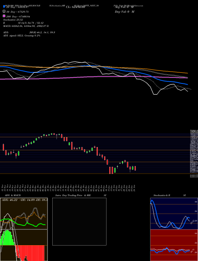Select the '200 Day - 67409.84' legend text

pos(18,17)
